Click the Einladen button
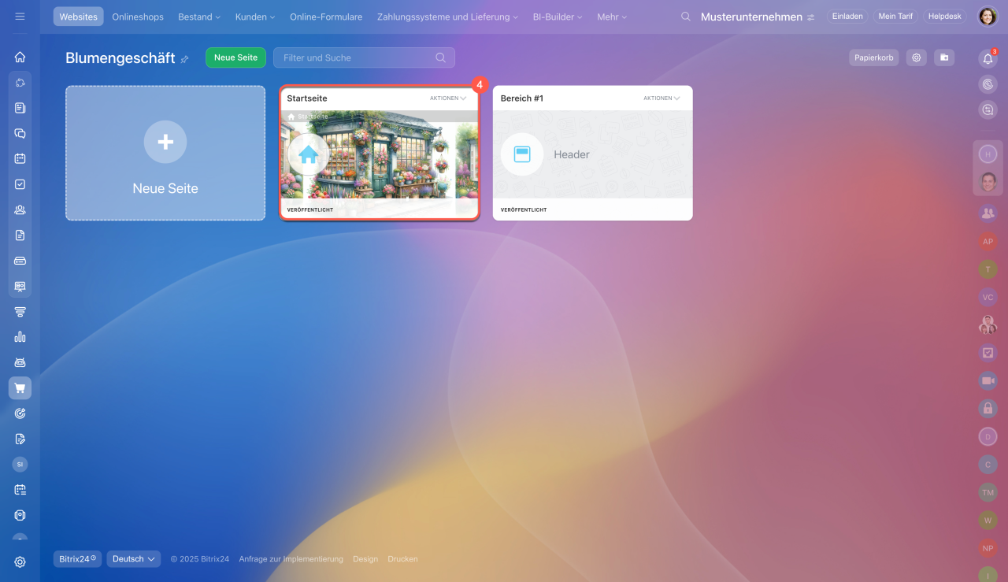The height and width of the screenshot is (582, 1008). 847,16
